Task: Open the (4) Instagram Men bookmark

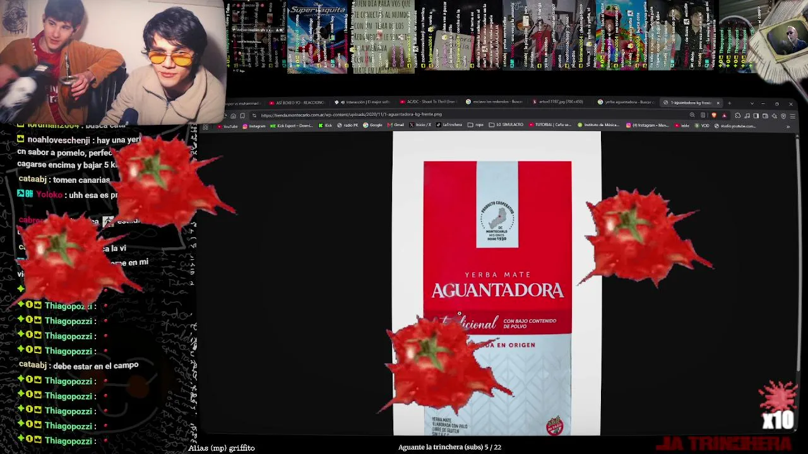Action: click(x=648, y=126)
